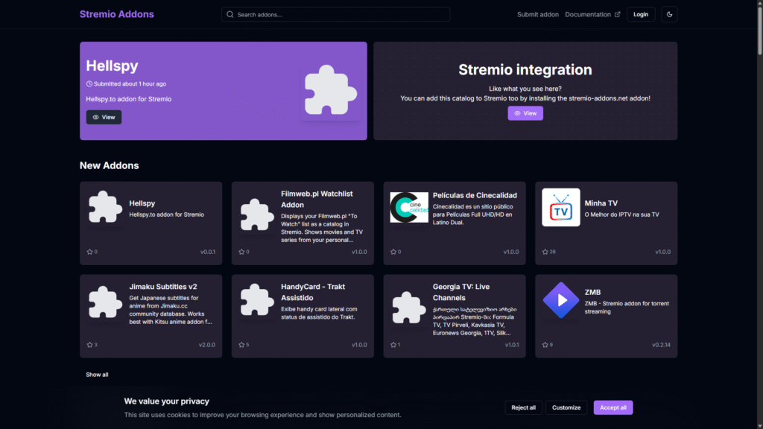
Task: Click the Login button
Action: tap(640, 15)
